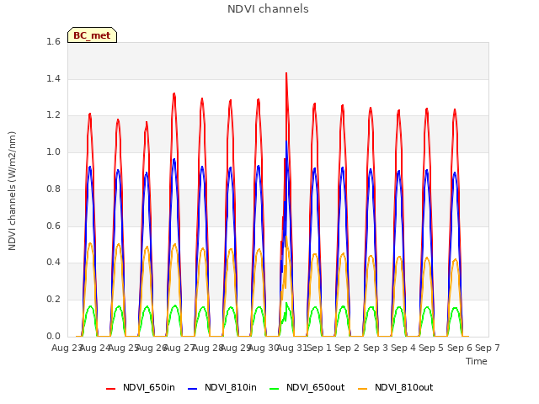Click the orange NDVI_810out legend swatch
The width and height of the screenshot is (539, 404).
362,389
